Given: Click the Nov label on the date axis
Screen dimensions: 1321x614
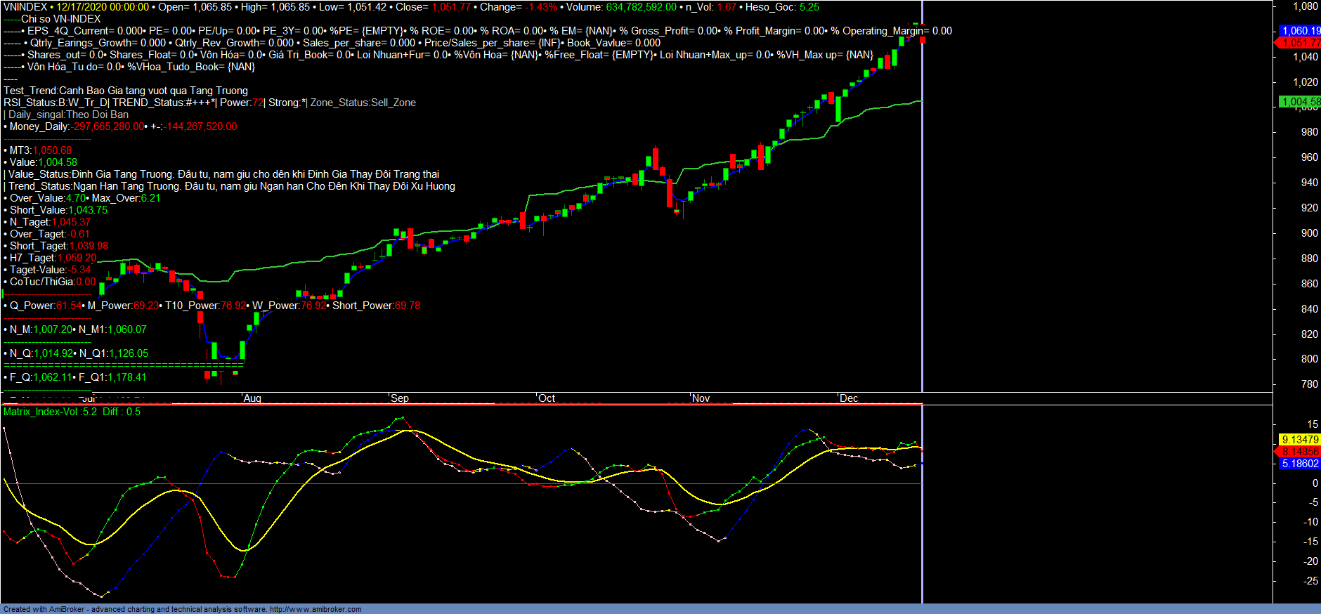Looking at the screenshot, I should pos(701,398).
